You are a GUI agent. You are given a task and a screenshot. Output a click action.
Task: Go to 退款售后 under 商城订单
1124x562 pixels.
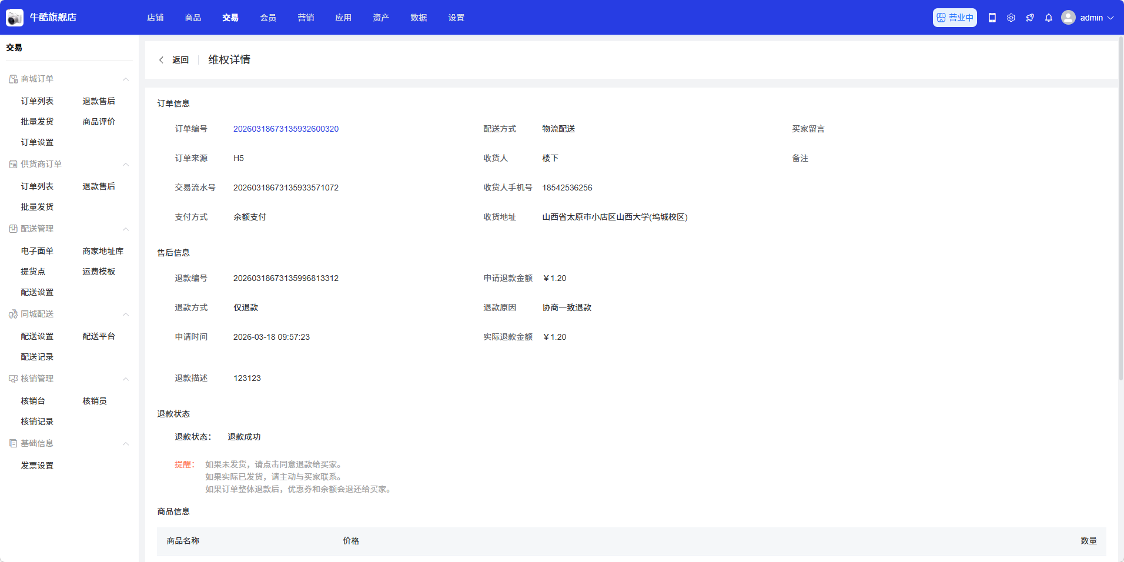[99, 101]
